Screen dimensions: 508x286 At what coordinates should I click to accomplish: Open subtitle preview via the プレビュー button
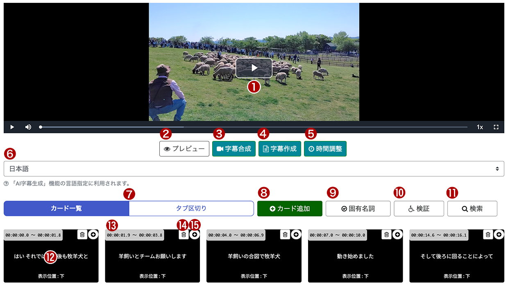184,149
